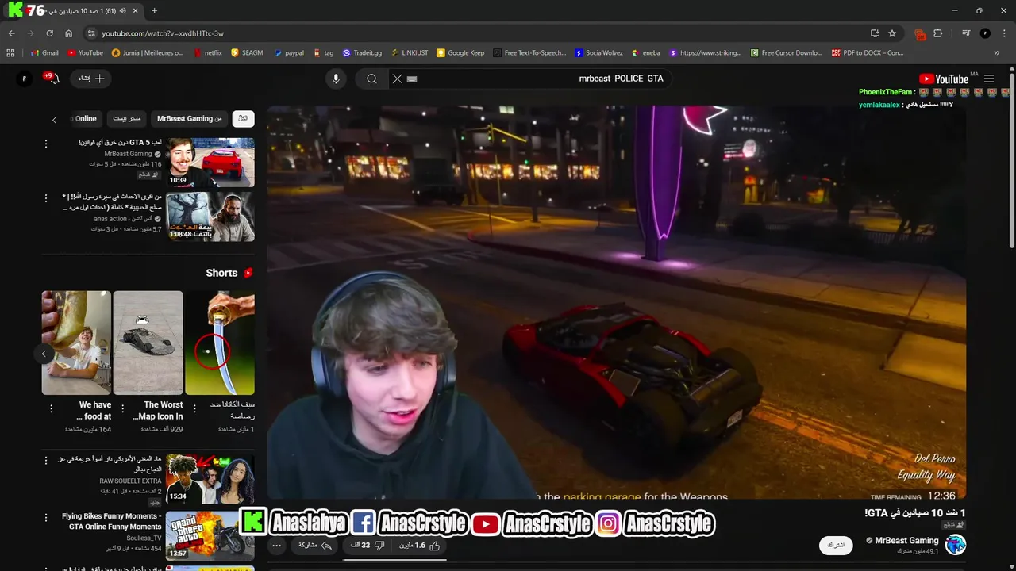Reload the page in Chrome
Viewport: 1016px width, 571px height.
pos(49,33)
